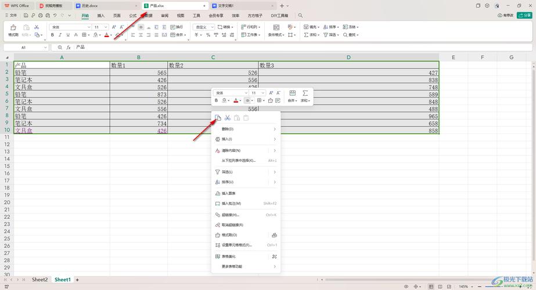Click Decrease font size icon in ribbon
The height and width of the screenshot is (290, 536).
click(x=122, y=27)
